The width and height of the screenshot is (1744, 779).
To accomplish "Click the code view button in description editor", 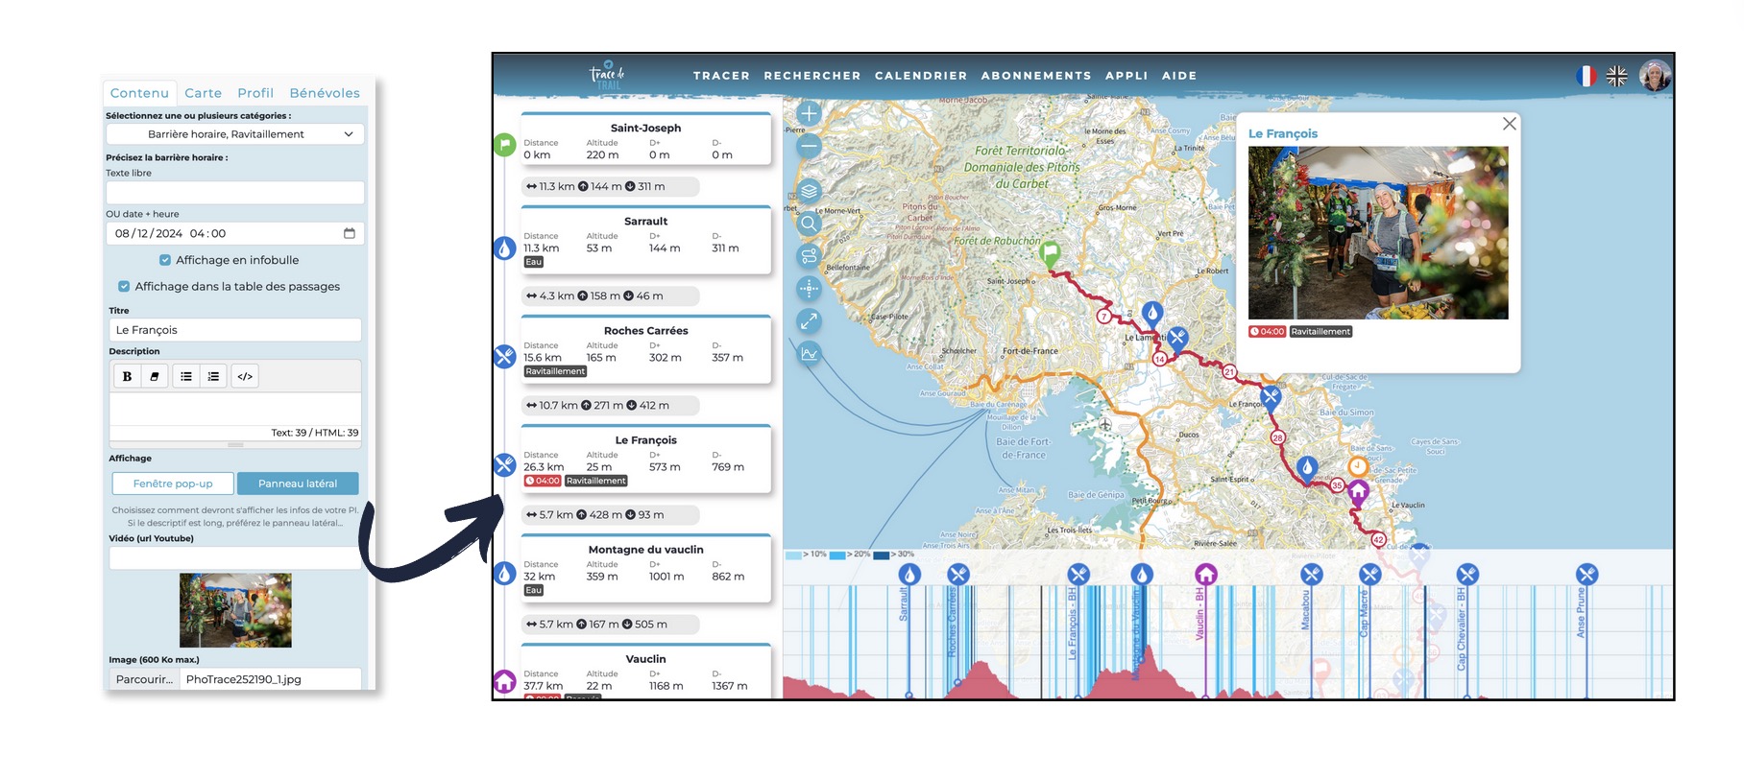I will point(245,377).
